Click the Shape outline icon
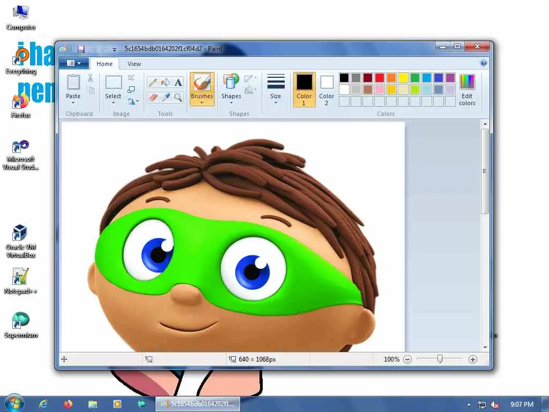Screen dimensions: 549x412 (249, 78)
